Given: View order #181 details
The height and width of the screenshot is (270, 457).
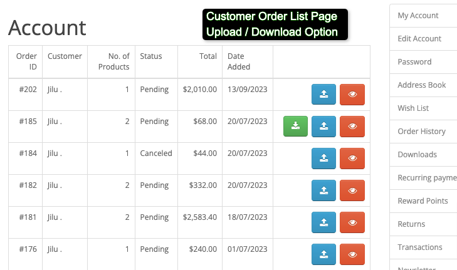Looking at the screenshot, I should pyautogui.click(x=352, y=222).
